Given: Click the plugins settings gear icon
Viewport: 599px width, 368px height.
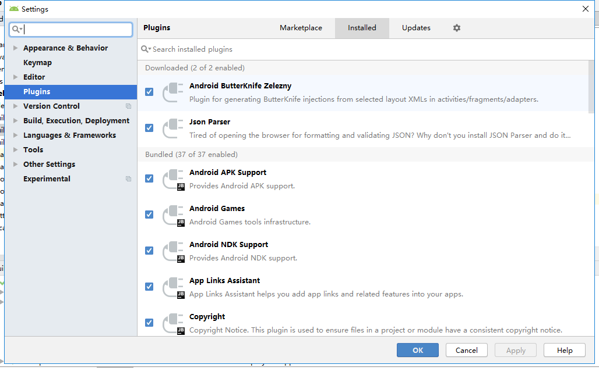Looking at the screenshot, I should pyautogui.click(x=456, y=28).
